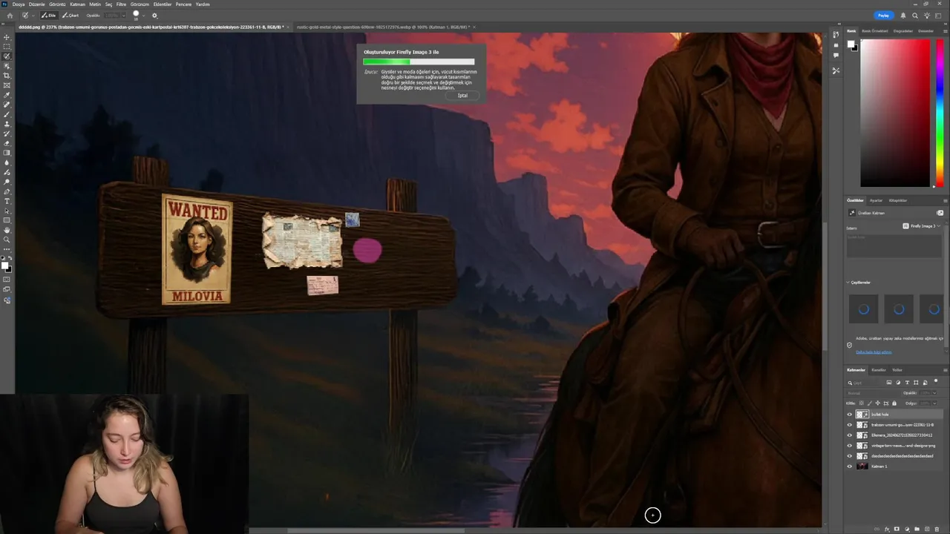Screen dimensions: 950x534
Task: Open the Pencere menu
Action: pyautogui.click(x=183, y=4)
